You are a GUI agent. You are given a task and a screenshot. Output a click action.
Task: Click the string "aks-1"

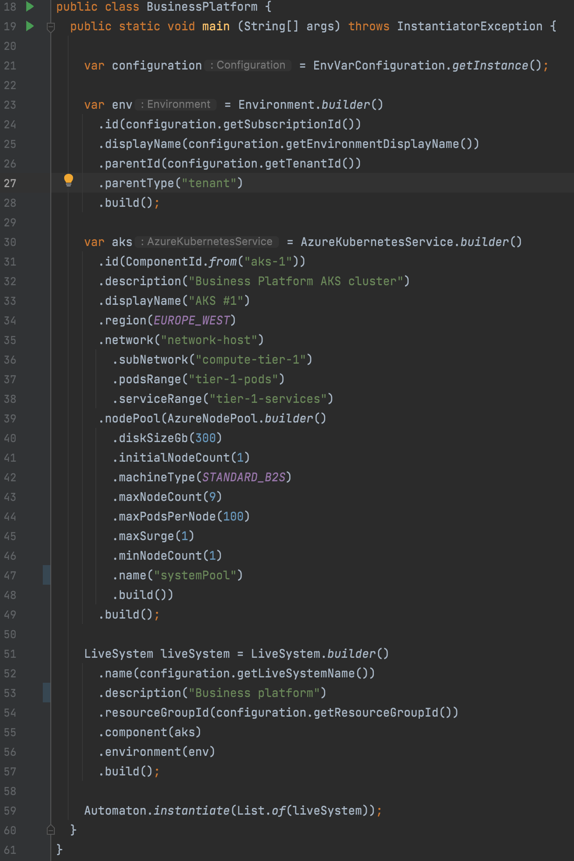[268, 262]
